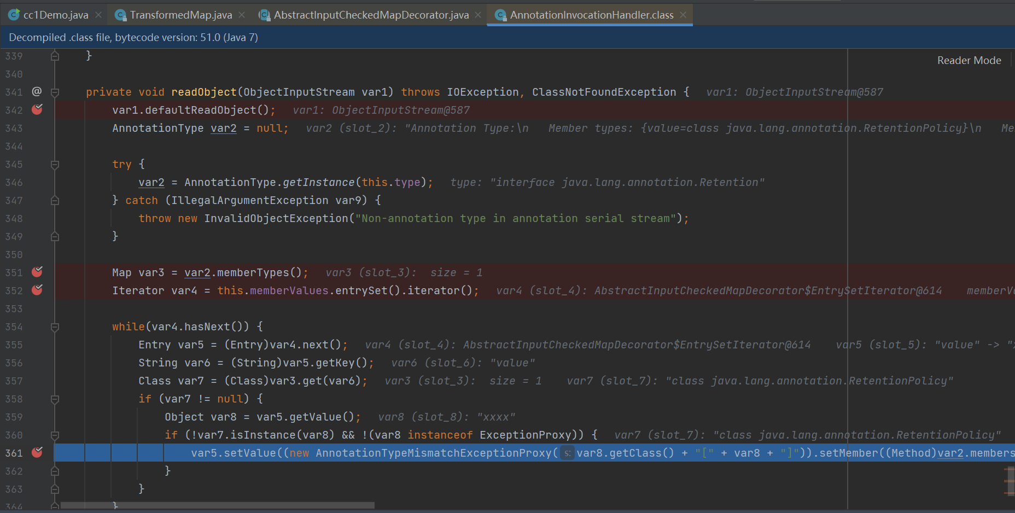
Task: Collapse the try block at line 345
Action: (x=55, y=165)
